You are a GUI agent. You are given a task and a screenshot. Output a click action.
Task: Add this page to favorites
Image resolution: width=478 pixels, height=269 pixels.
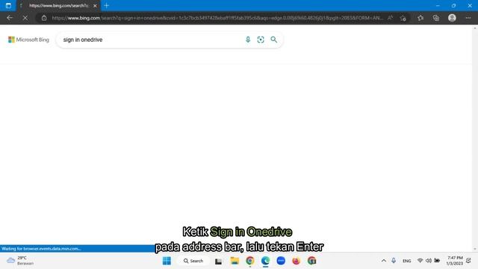[x=403, y=18]
